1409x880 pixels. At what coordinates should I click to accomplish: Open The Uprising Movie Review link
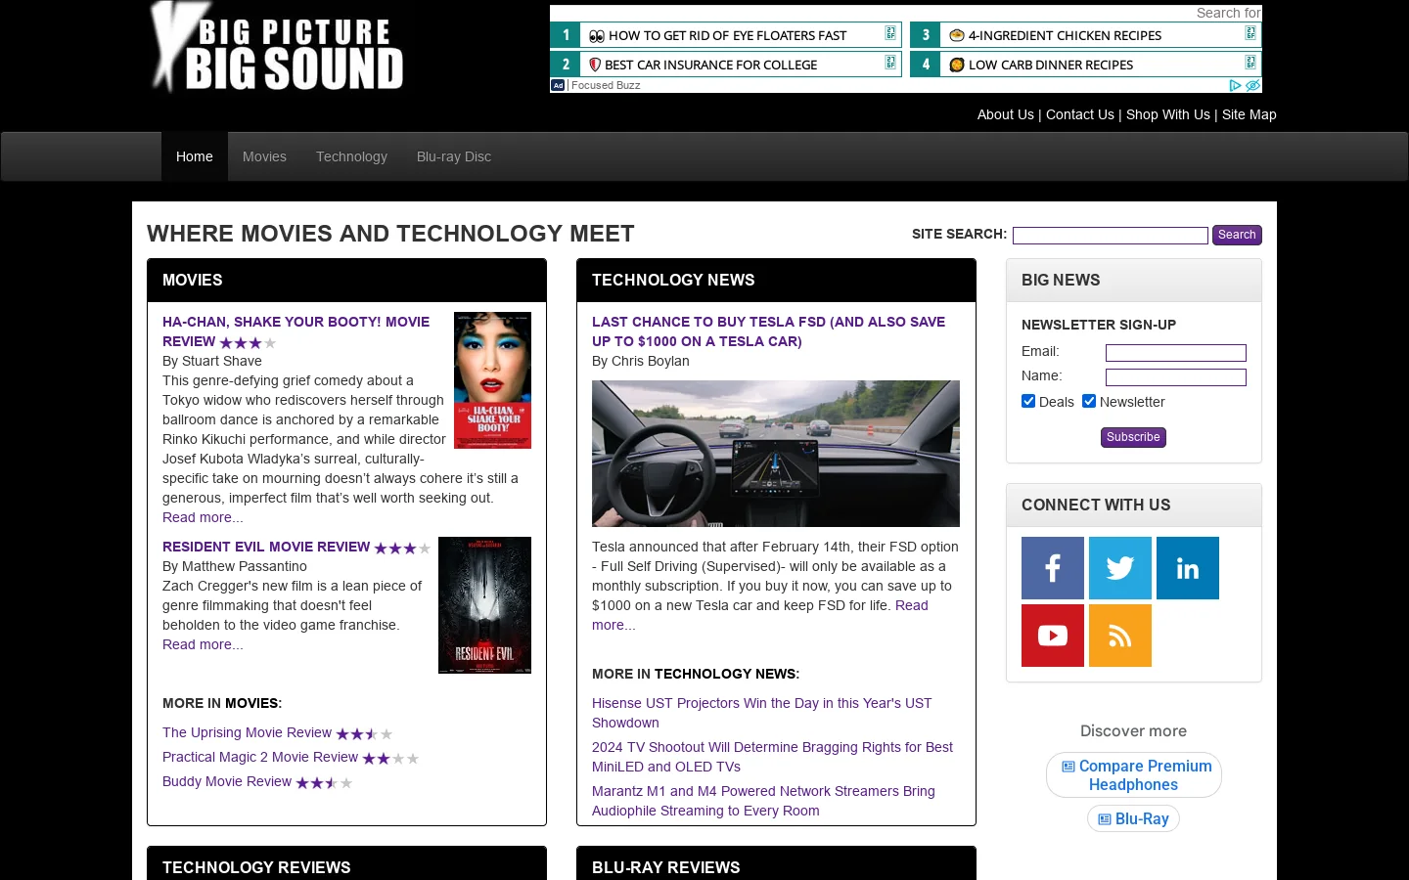[x=247, y=732]
